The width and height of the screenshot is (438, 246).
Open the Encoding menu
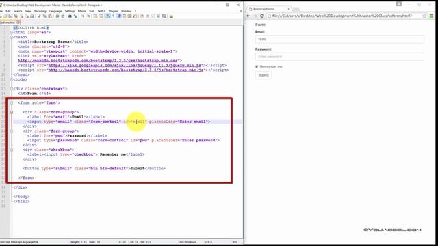[40, 11]
